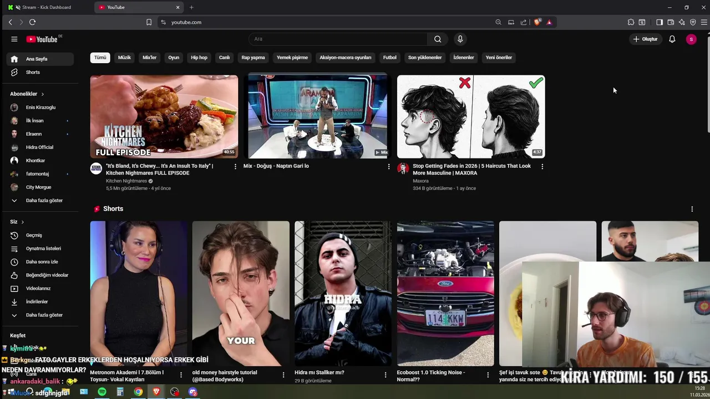This screenshot has width=710, height=399.
Task: Open the Hidra mı Stallker mı short
Action: [x=343, y=294]
